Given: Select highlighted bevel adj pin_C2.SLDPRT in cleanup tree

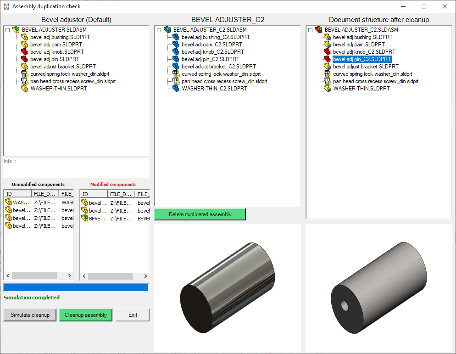Looking at the screenshot, I should tap(362, 59).
